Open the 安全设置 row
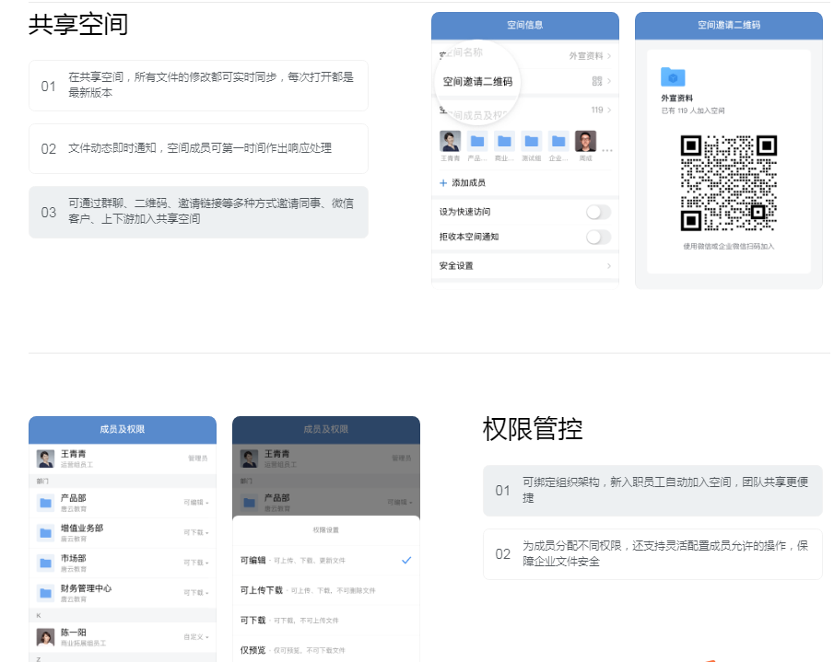834x662 pixels. [x=525, y=266]
